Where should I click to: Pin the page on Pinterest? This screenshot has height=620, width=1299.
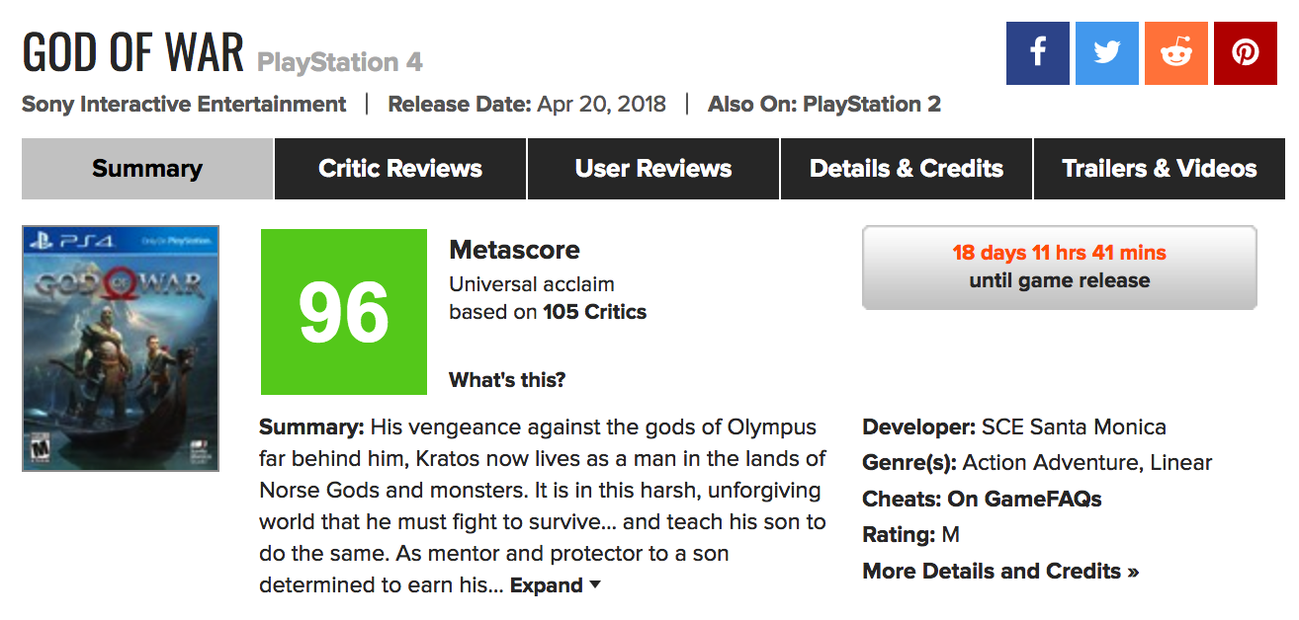[x=1245, y=52]
